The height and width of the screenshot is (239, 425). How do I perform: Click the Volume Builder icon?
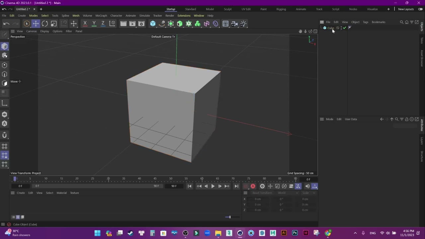pos(198,24)
